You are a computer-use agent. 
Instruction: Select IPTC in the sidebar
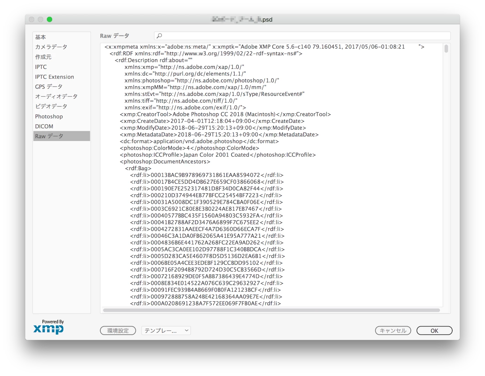pyautogui.click(x=62, y=67)
